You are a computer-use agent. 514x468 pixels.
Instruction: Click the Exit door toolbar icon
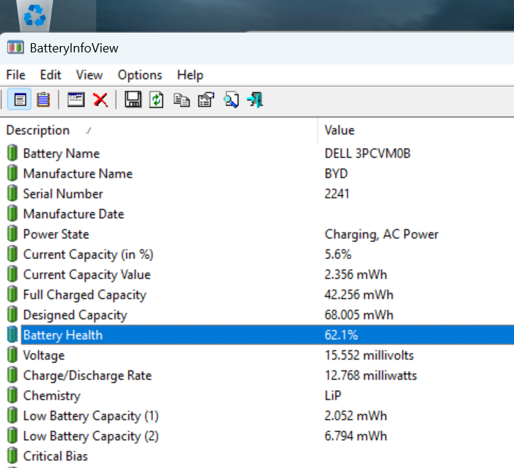pos(256,100)
